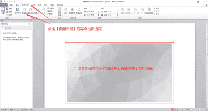Click Position (位置) icon

122,9
